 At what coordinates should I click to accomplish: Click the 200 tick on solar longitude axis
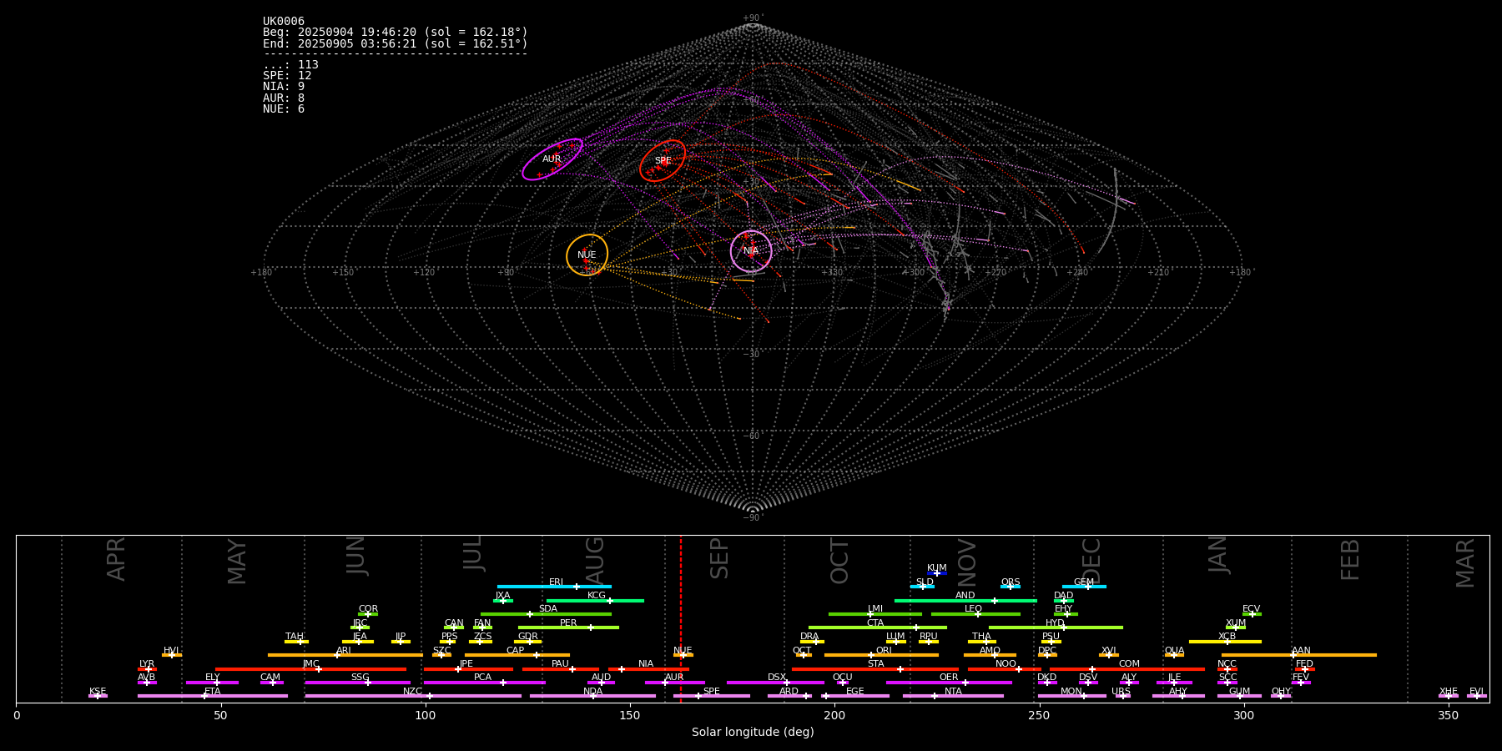tap(834, 715)
